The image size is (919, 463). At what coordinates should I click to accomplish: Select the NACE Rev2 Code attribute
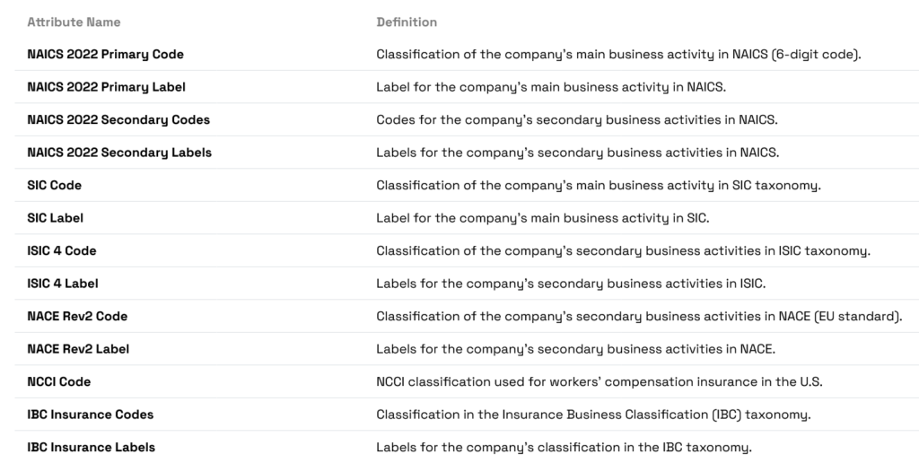[x=77, y=316]
